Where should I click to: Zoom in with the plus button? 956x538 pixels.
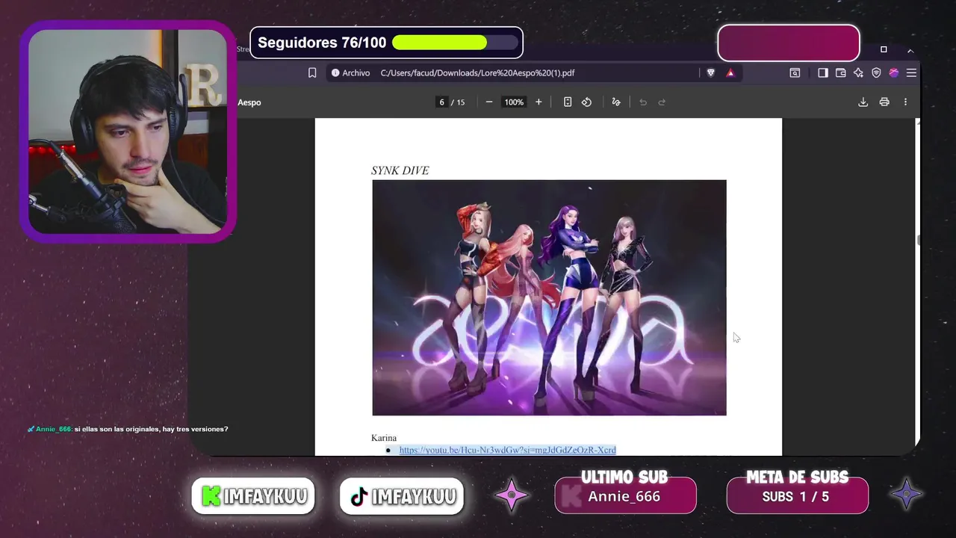point(538,102)
